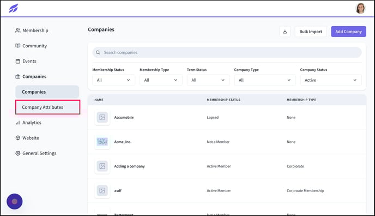Screen dimensions: 375x216
Task: Open the Membership Type dropdown
Action: (x=161, y=80)
